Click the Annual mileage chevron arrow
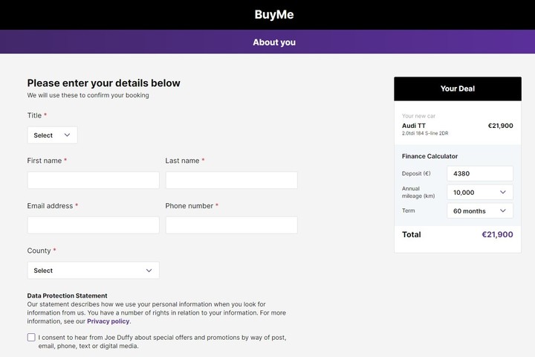The height and width of the screenshot is (357, 535). 503,192
